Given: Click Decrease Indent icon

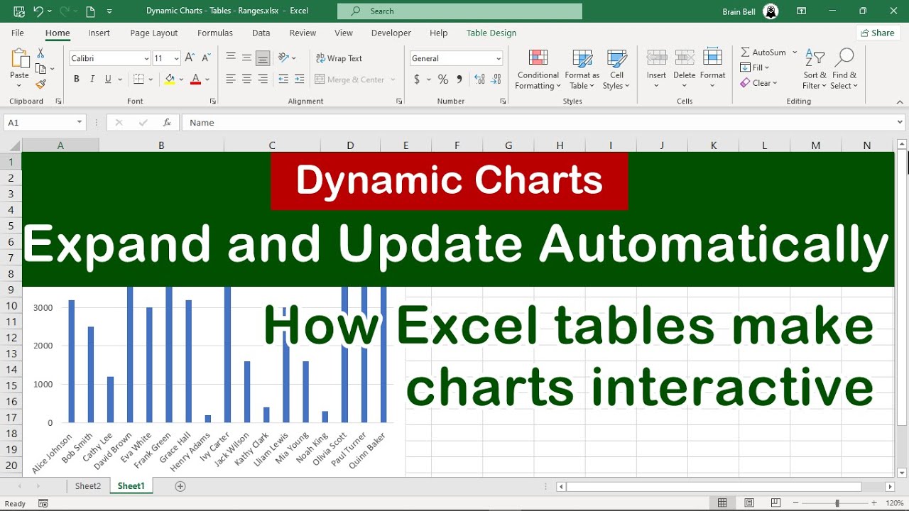Looking at the screenshot, I should click(283, 79).
